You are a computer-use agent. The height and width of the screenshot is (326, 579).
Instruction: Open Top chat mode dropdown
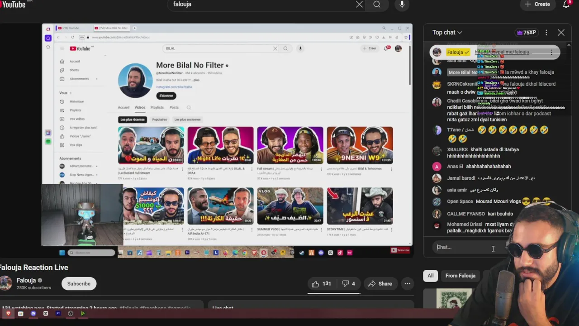point(447,33)
